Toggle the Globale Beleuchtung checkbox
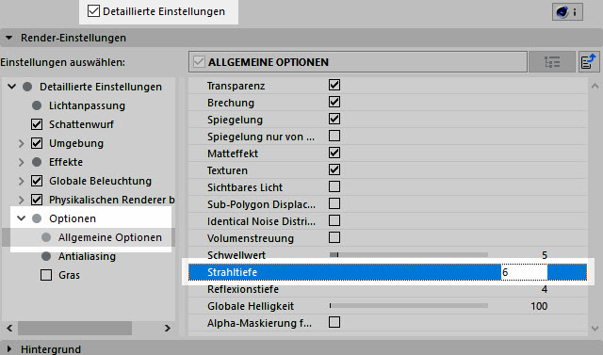This screenshot has width=603, height=355. tap(37, 181)
